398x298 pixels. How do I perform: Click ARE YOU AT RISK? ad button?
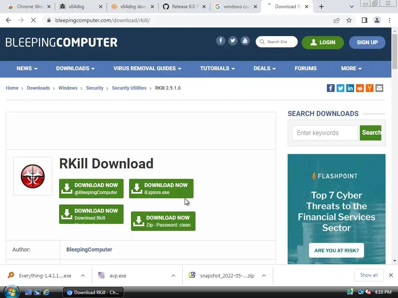[x=336, y=250]
